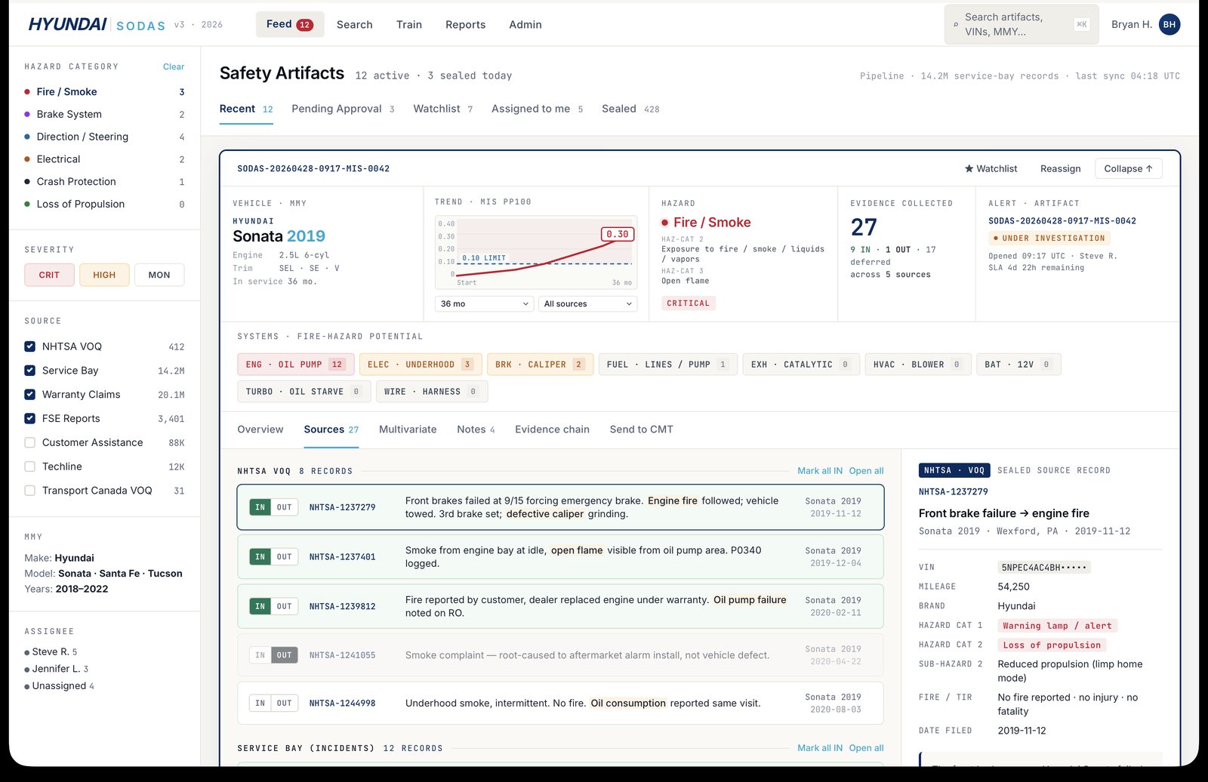Switch to the Pending Approval tab
1208x782 pixels.
click(343, 109)
